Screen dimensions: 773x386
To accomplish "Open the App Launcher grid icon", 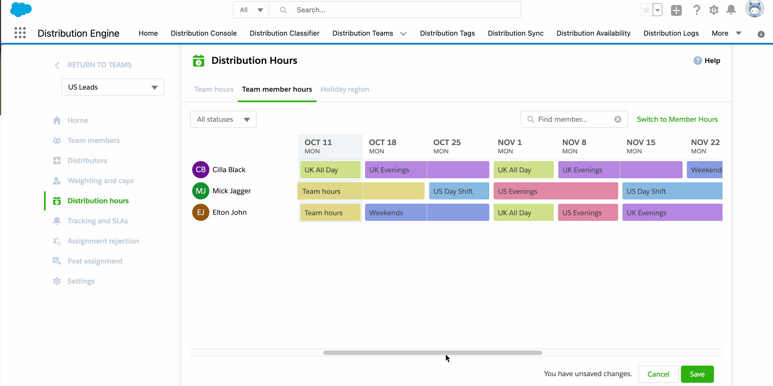I will pos(20,33).
